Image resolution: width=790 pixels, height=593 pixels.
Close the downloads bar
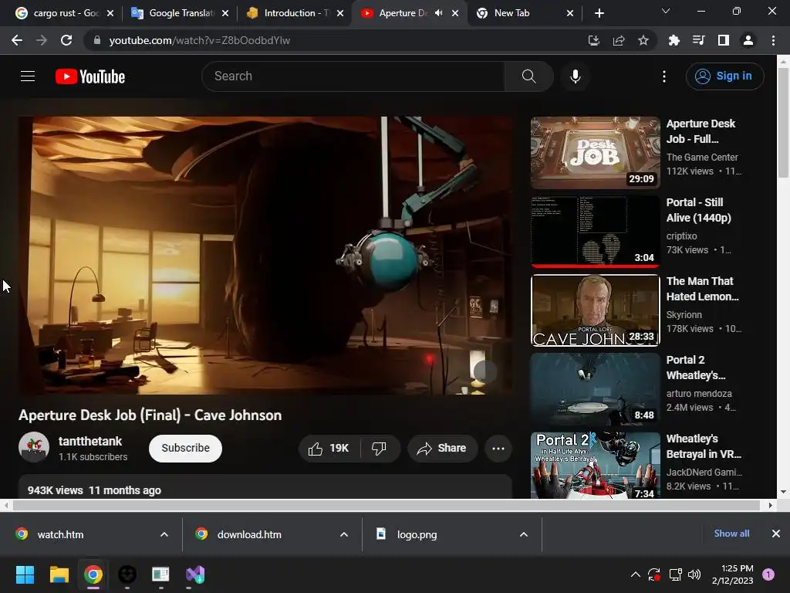click(x=776, y=534)
